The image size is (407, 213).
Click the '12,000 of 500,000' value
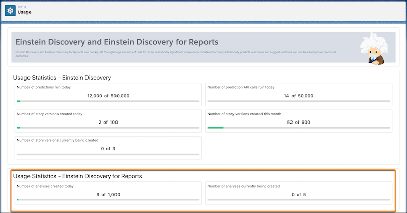(108, 96)
